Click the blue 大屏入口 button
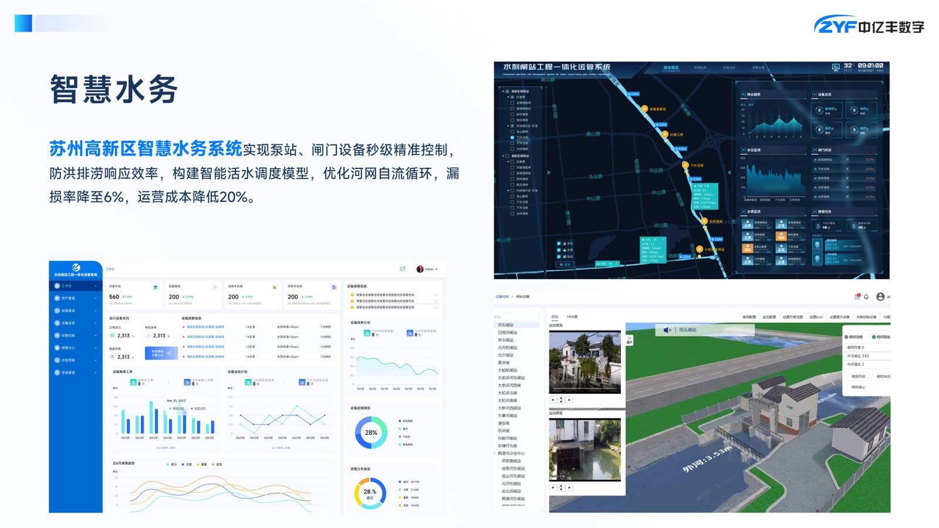 (161, 353)
